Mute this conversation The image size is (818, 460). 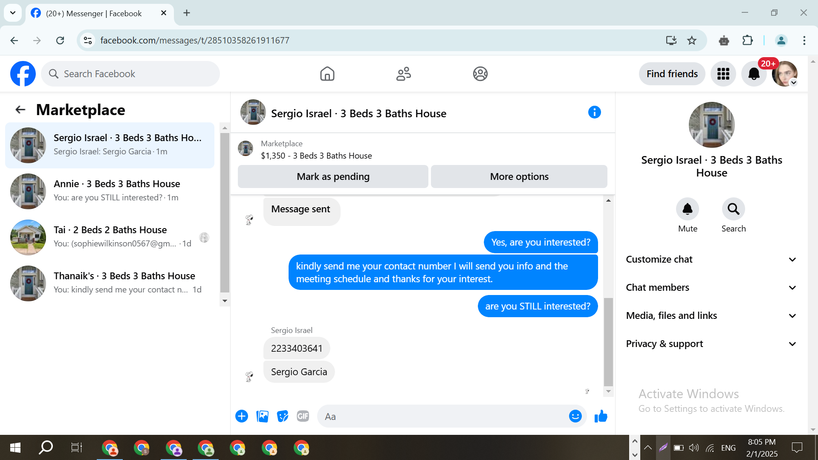(688, 209)
